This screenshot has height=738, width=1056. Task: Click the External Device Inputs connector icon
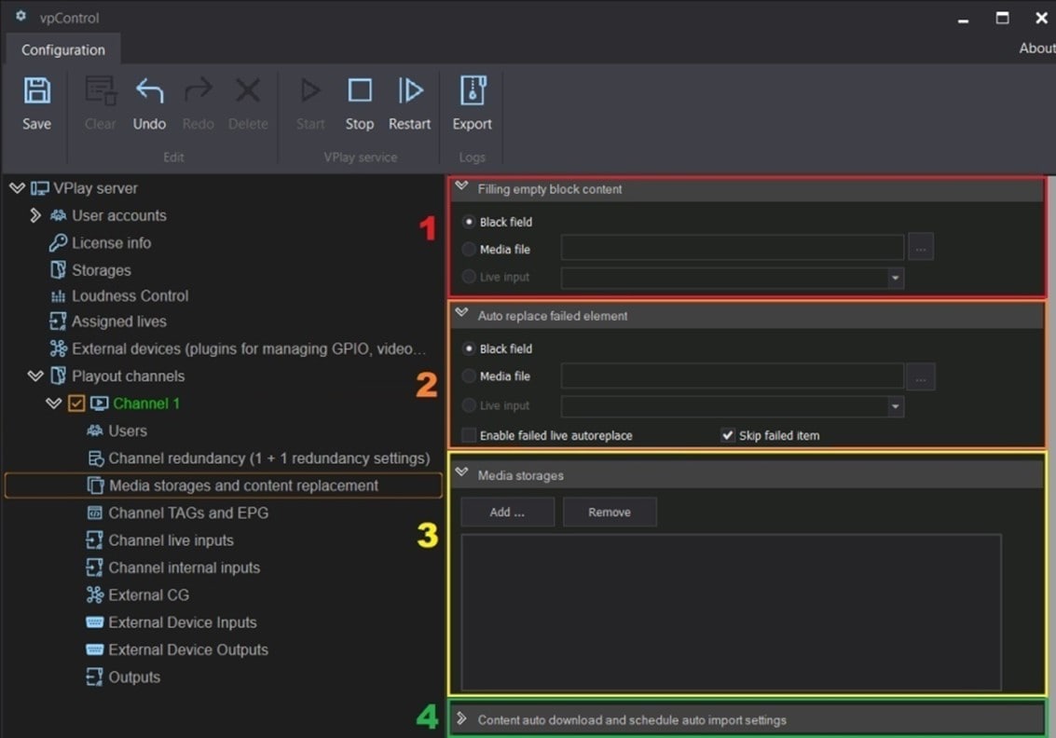click(95, 622)
